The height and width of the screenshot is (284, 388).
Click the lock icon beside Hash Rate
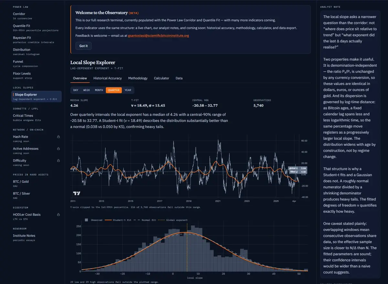tap(59, 137)
